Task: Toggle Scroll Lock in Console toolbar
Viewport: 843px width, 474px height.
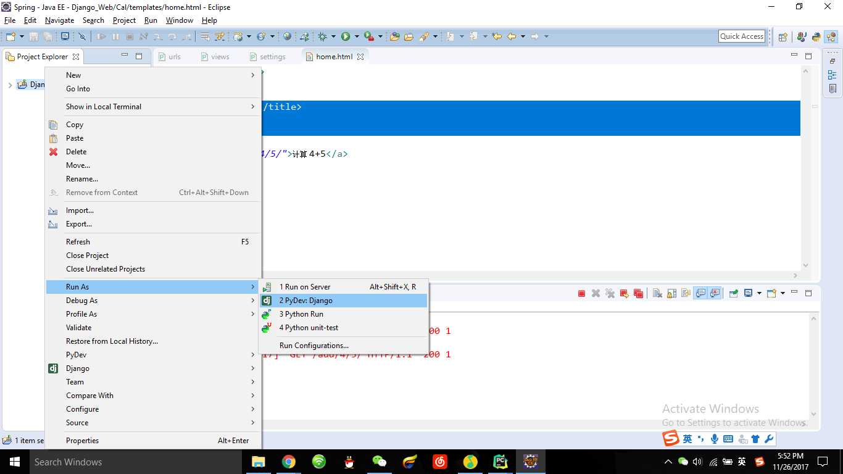Action: tap(671, 293)
